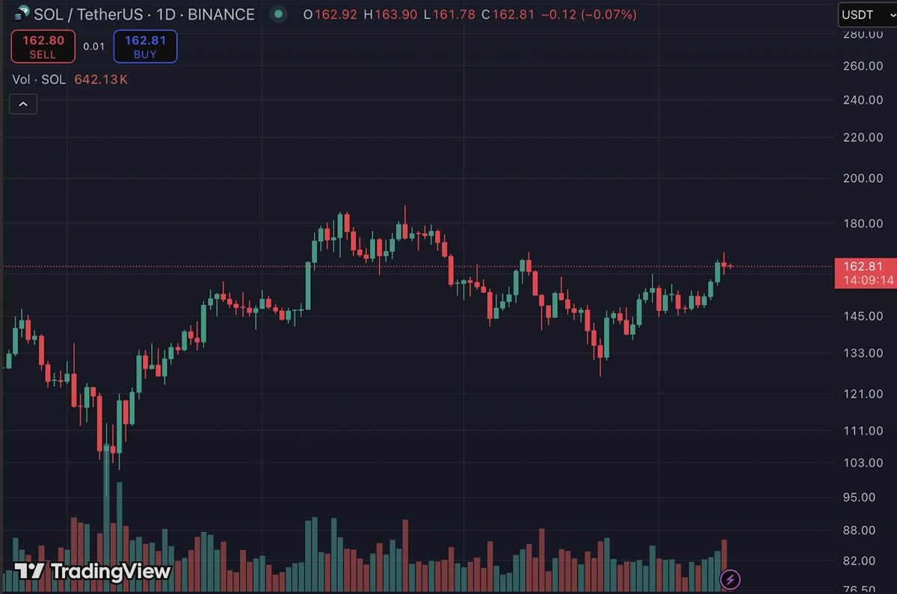The height and width of the screenshot is (594, 897).
Task: Open the USDT currency dropdown
Action: pyautogui.click(x=864, y=14)
